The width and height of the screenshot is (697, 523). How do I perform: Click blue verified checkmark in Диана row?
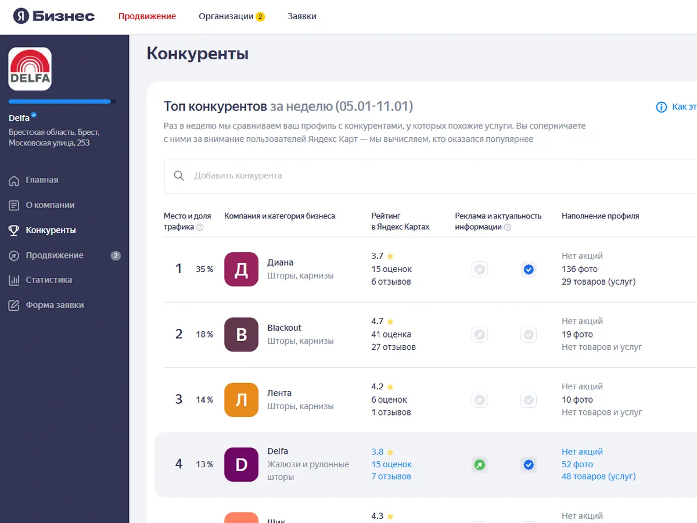(528, 269)
